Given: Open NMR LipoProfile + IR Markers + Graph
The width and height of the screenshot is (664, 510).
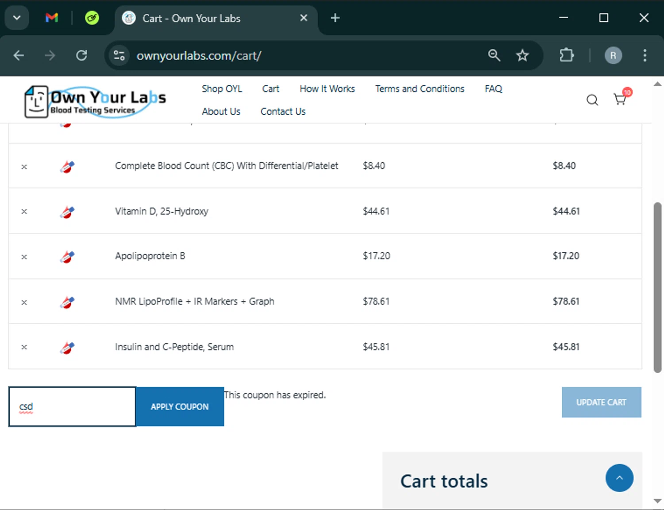Looking at the screenshot, I should [195, 301].
